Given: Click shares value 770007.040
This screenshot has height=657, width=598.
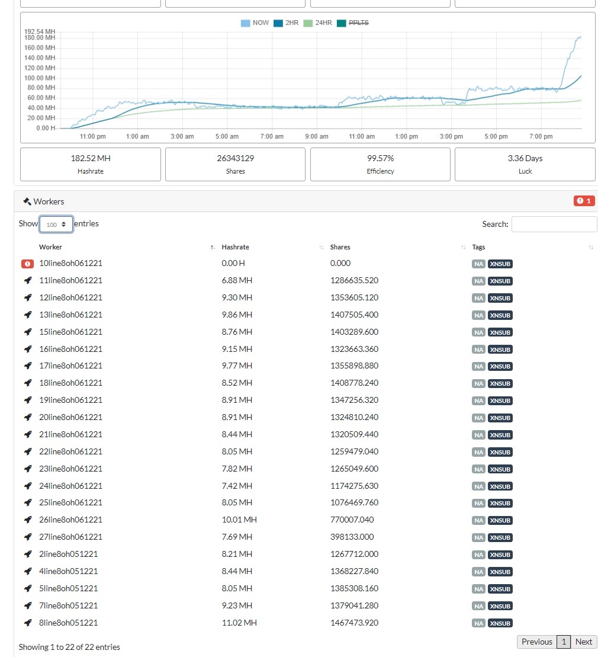Looking at the screenshot, I should [352, 520].
